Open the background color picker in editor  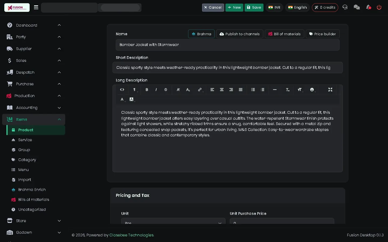132,99
